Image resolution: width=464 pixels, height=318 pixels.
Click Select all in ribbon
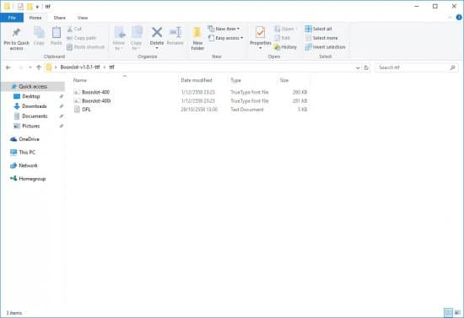[318, 29]
